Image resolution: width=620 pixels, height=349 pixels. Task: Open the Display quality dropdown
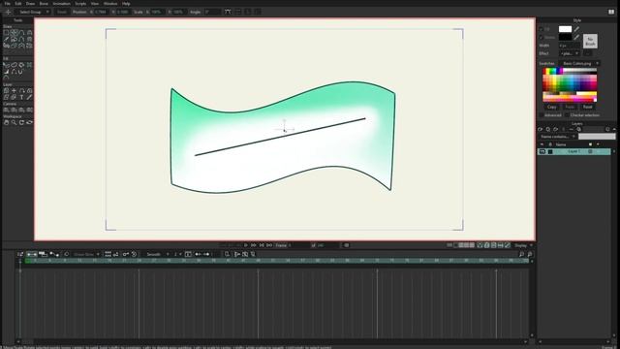coord(523,245)
